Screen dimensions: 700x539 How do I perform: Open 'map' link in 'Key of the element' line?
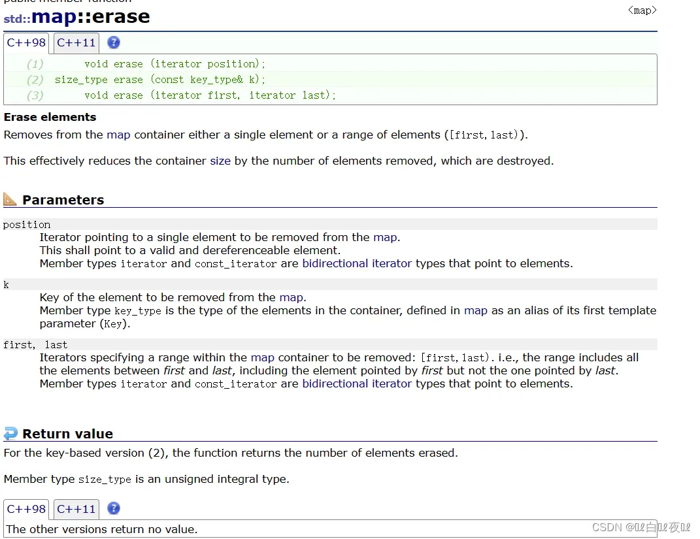pos(291,298)
